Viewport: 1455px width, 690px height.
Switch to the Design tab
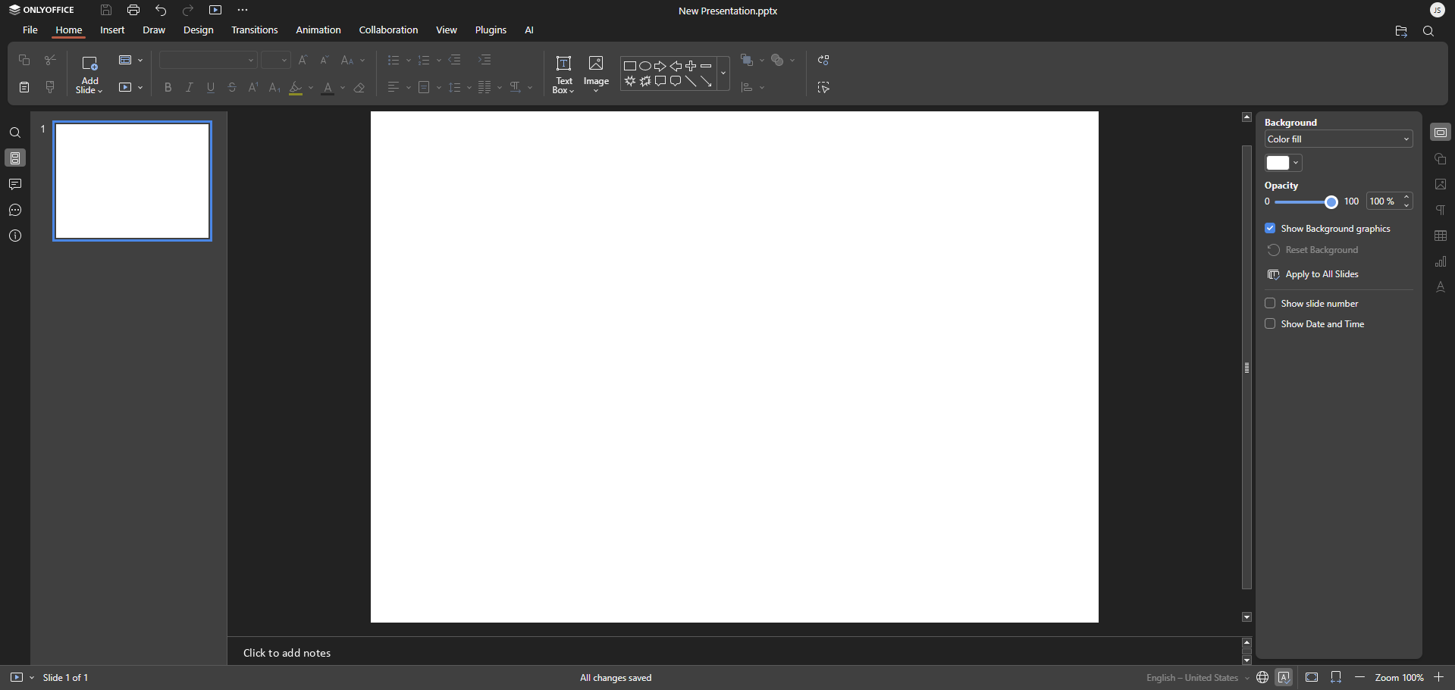[x=199, y=30]
